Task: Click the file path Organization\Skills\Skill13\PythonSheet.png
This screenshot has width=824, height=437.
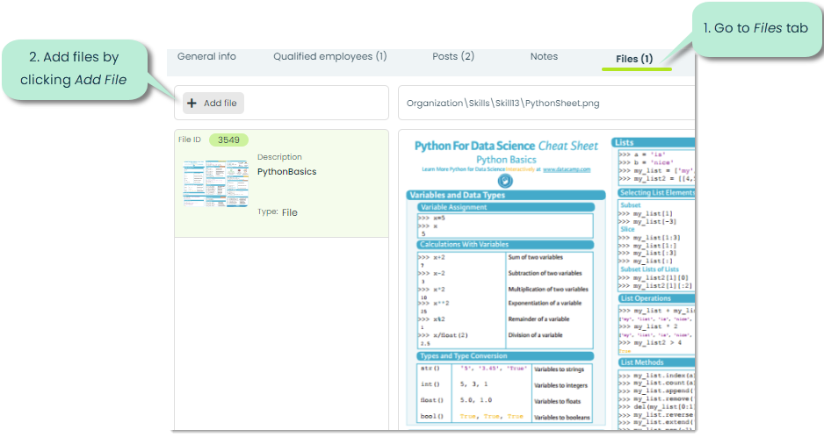Action: [502, 103]
